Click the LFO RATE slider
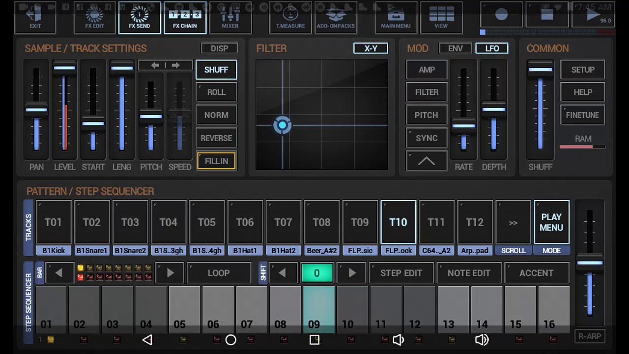Viewport: 629px width, 354px height. tap(463, 110)
